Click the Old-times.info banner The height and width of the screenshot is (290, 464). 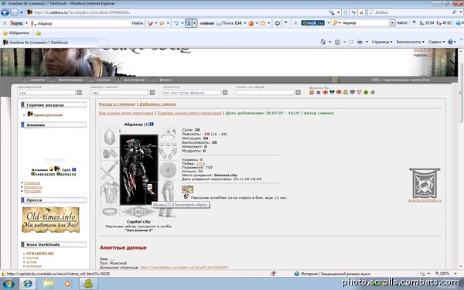[x=50, y=220]
